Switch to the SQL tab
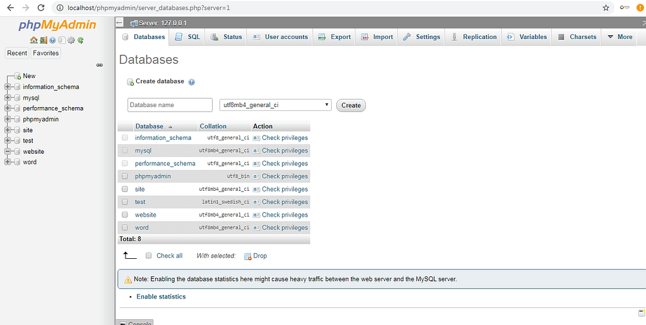 coord(187,37)
